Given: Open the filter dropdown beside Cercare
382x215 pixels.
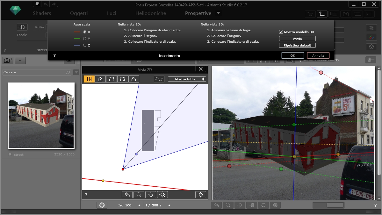Looking at the screenshot, I should pos(76,72).
